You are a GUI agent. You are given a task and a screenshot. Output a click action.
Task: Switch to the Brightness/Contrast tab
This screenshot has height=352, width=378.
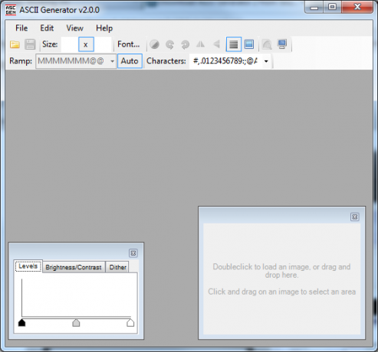[x=74, y=267]
